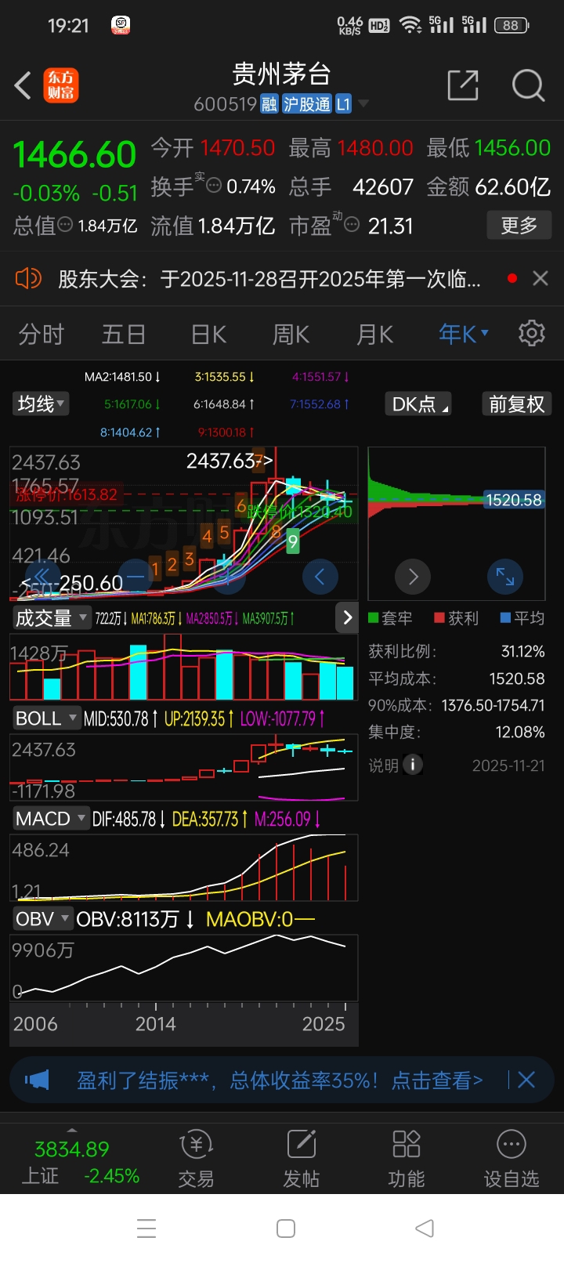Tap 设自选 add to watchlist

point(512,1159)
